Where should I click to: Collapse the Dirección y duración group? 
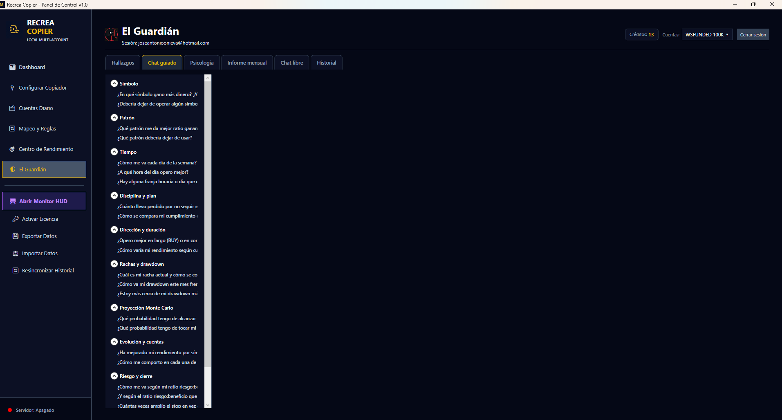(114, 229)
